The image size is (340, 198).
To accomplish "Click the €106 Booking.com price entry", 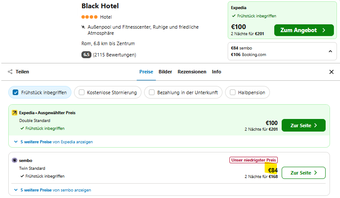I will [249, 55].
